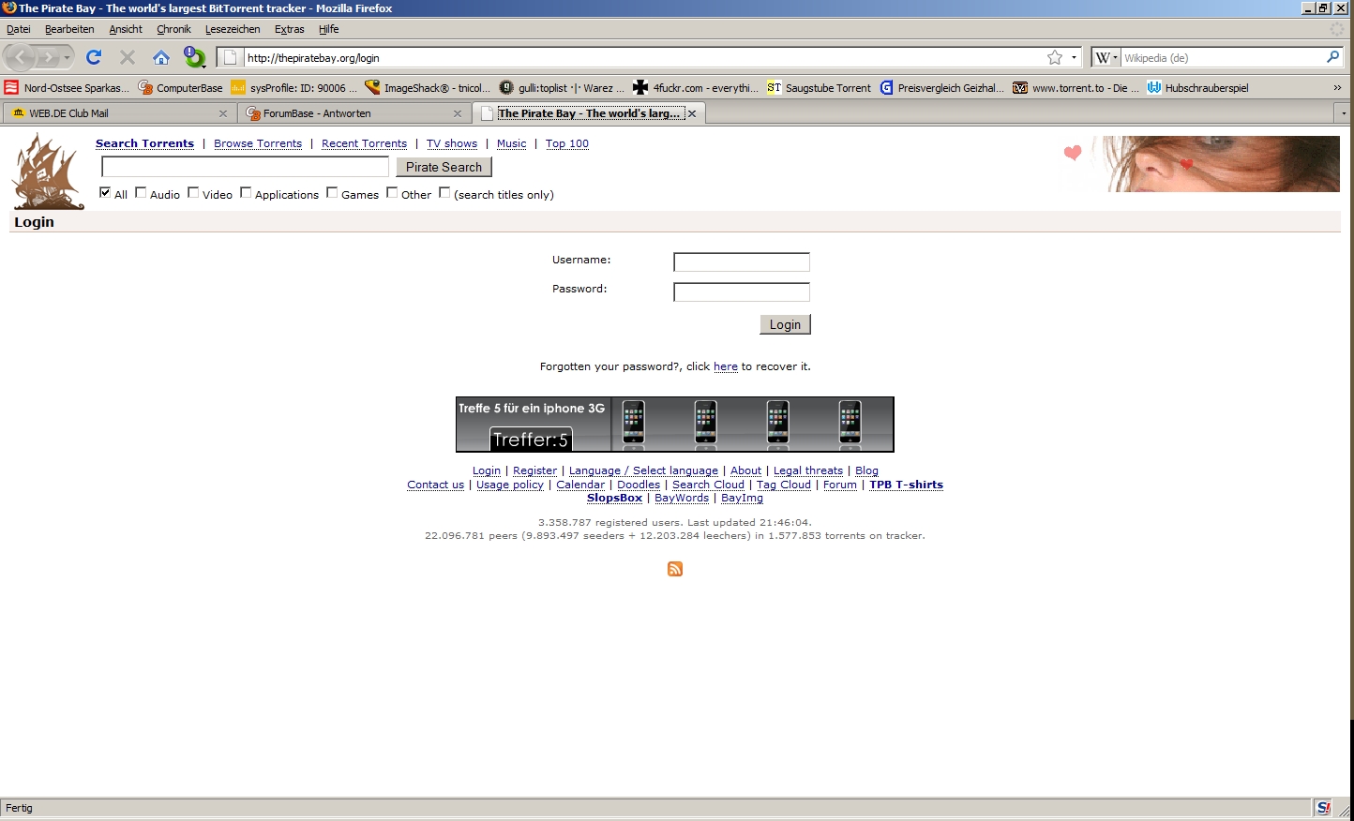Screen dimensions: 1354x821
Task: Click the Pirate Bay ship logo
Action: (48, 172)
